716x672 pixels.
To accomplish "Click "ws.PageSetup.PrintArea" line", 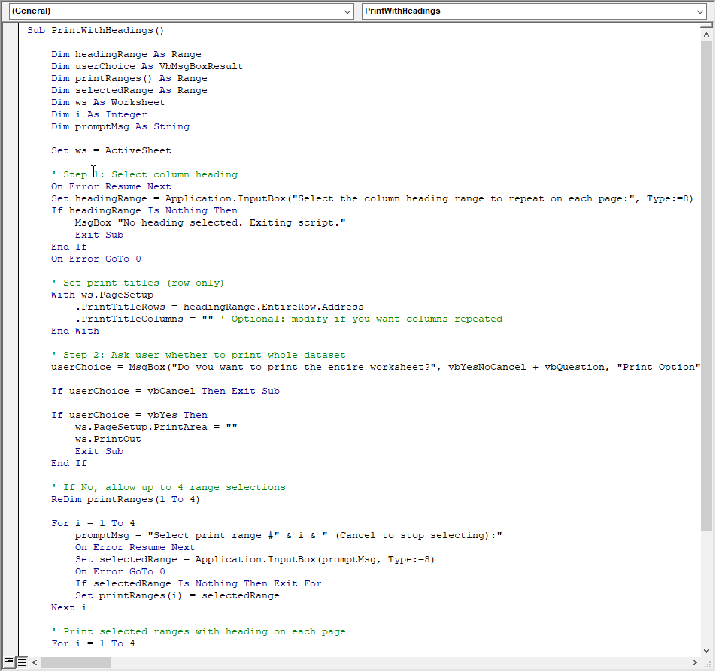I will [156, 427].
